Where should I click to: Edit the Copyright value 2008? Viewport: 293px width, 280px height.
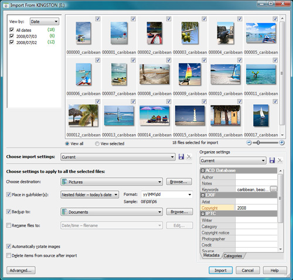(x=256, y=208)
